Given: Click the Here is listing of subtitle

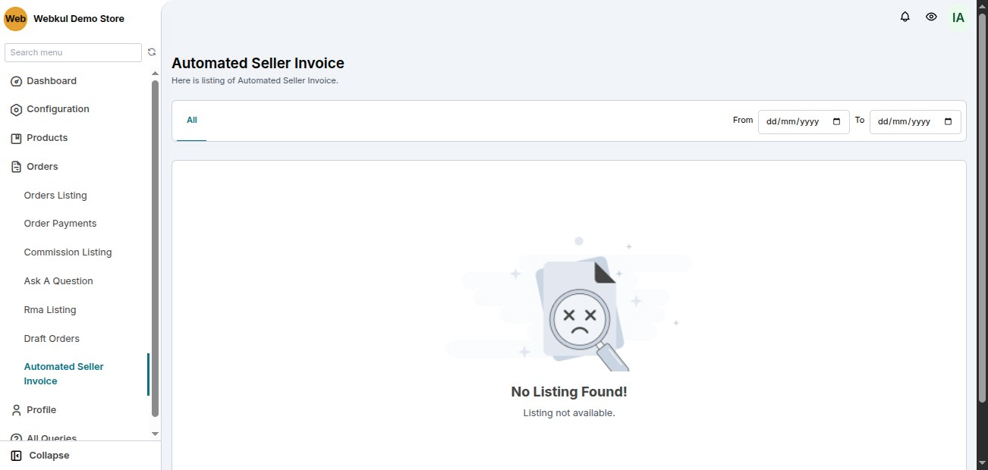Looking at the screenshot, I should [255, 80].
